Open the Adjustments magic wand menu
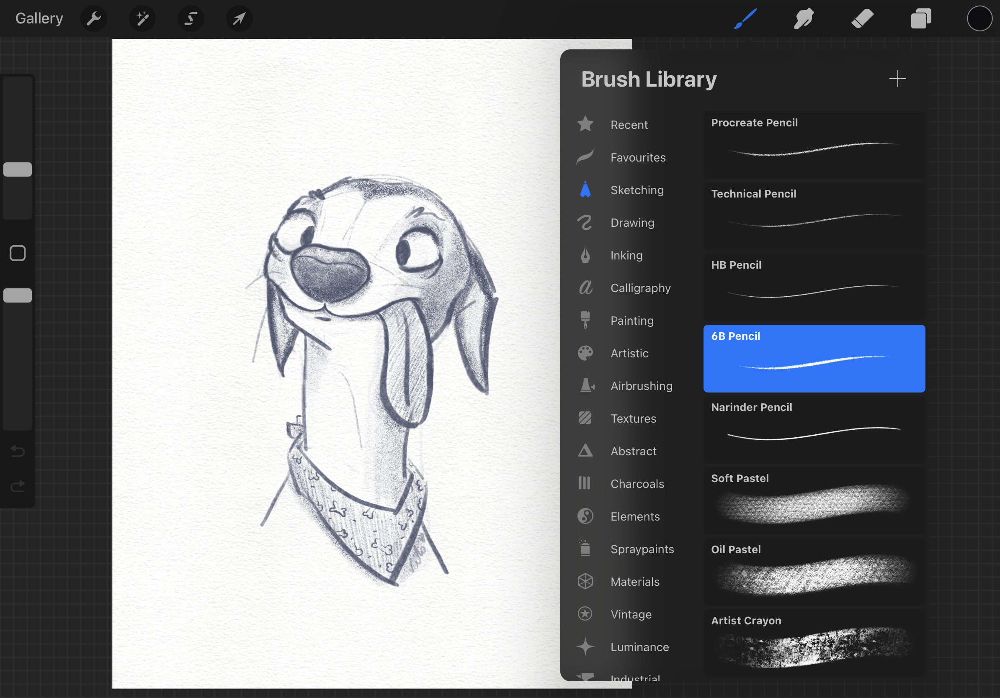The image size is (1000, 698). coord(142,19)
